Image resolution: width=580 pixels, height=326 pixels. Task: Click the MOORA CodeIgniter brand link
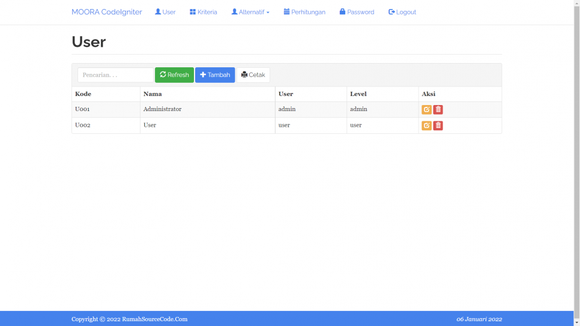pyautogui.click(x=106, y=12)
